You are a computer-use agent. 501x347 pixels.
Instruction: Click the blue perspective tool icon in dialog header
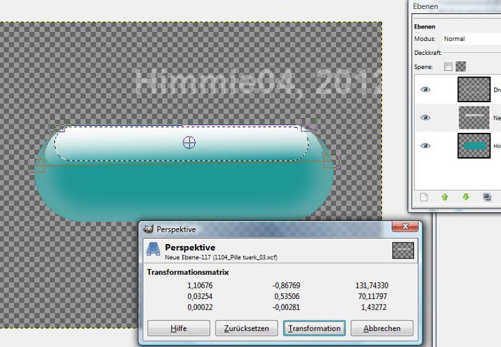point(153,249)
